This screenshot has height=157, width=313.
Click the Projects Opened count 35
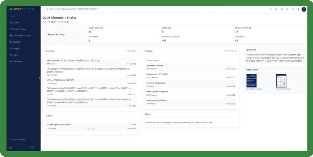tap(237, 32)
